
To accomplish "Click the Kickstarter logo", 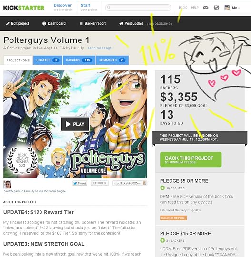I will [24, 8].
